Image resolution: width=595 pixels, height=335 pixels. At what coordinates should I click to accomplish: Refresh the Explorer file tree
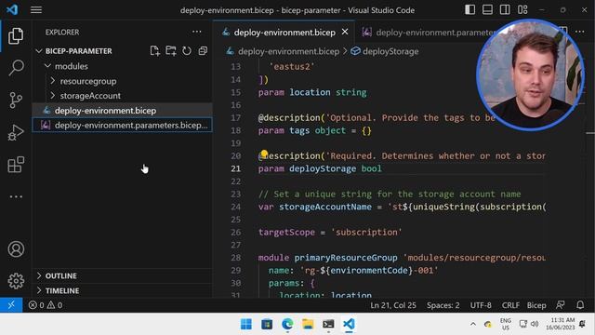(187, 51)
